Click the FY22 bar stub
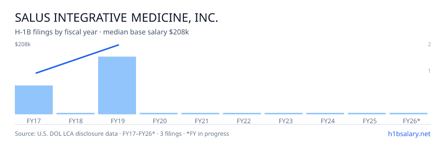The width and height of the screenshot is (446, 148). pyautogui.click(x=242, y=114)
